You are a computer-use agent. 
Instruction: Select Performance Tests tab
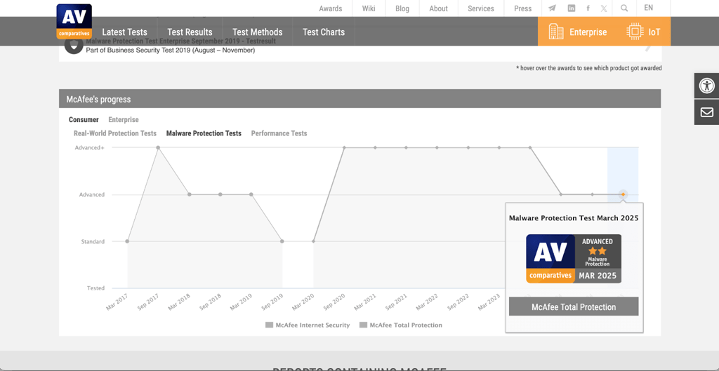pos(279,133)
